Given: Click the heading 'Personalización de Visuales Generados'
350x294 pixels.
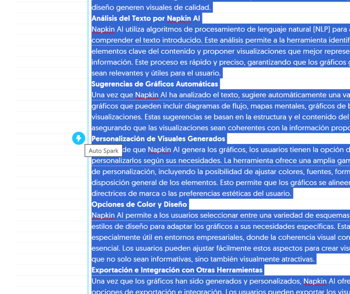Looking at the screenshot, I should 158,139.
